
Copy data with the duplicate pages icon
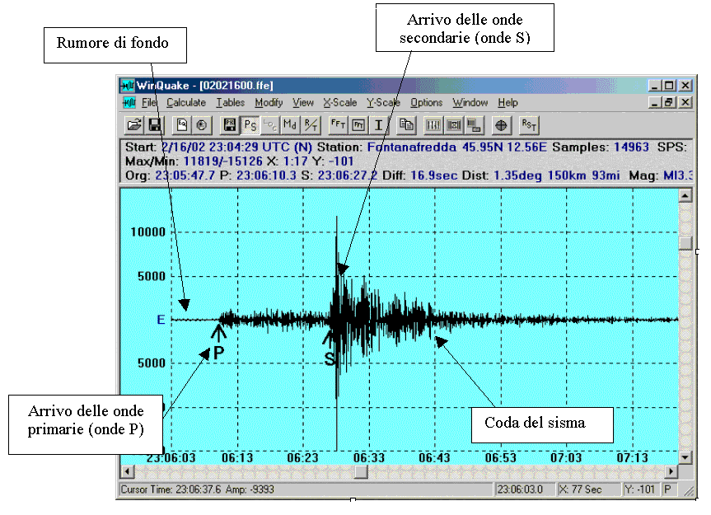[406, 124]
